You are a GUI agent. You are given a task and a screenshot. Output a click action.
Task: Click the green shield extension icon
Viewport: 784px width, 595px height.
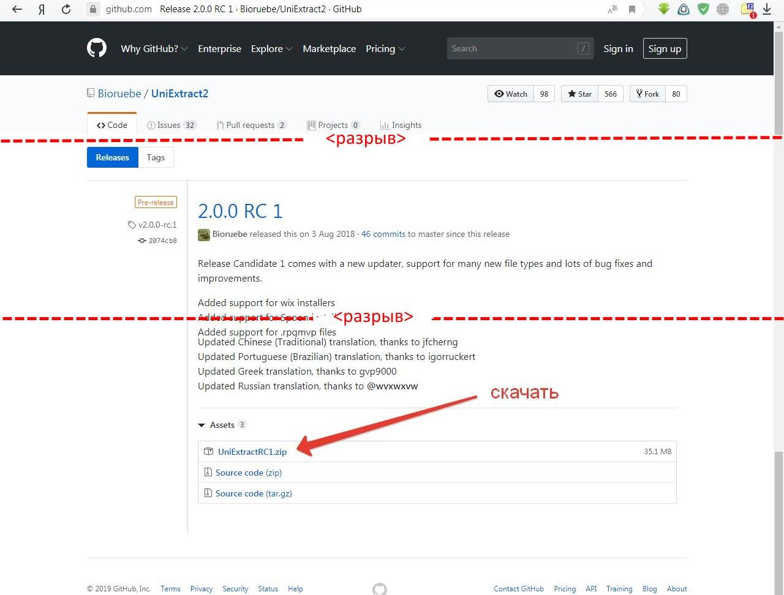coord(703,9)
